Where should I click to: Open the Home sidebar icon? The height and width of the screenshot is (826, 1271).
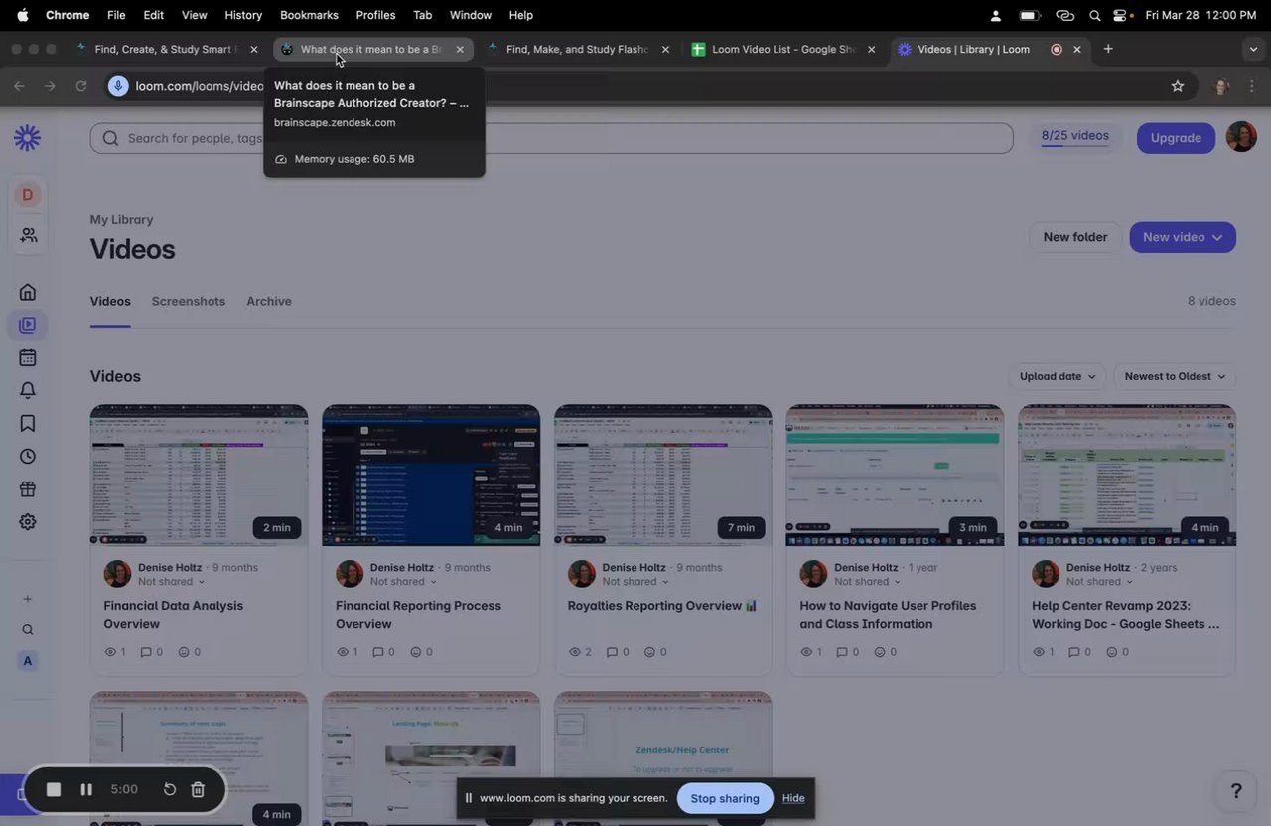click(x=28, y=292)
